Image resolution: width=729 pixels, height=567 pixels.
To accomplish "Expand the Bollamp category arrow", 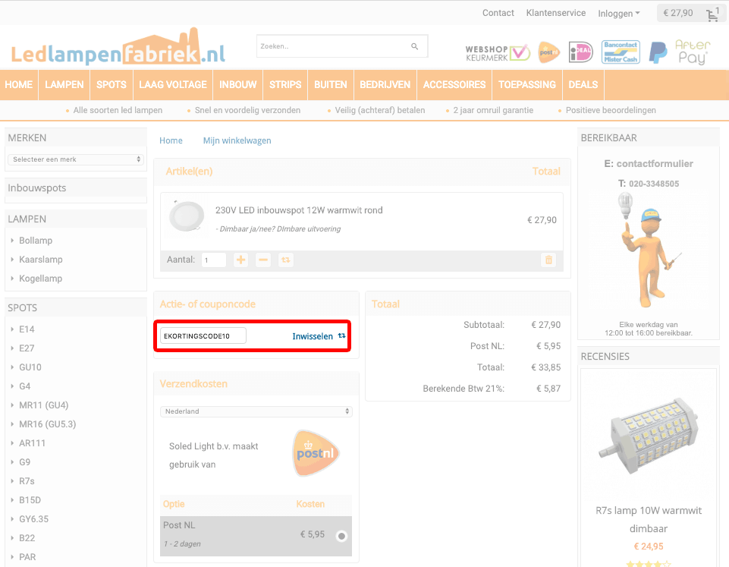I will tap(12, 241).
